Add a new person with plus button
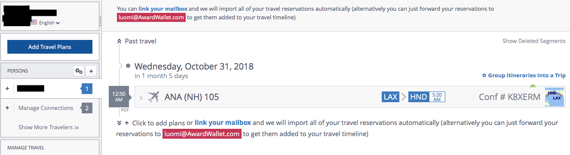This screenshot has height=155, width=570. (91, 71)
